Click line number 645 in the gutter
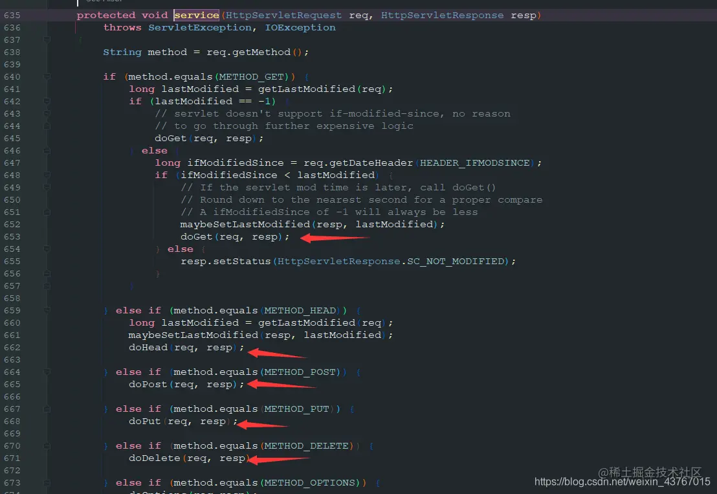This screenshot has height=494, width=717. 12,138
